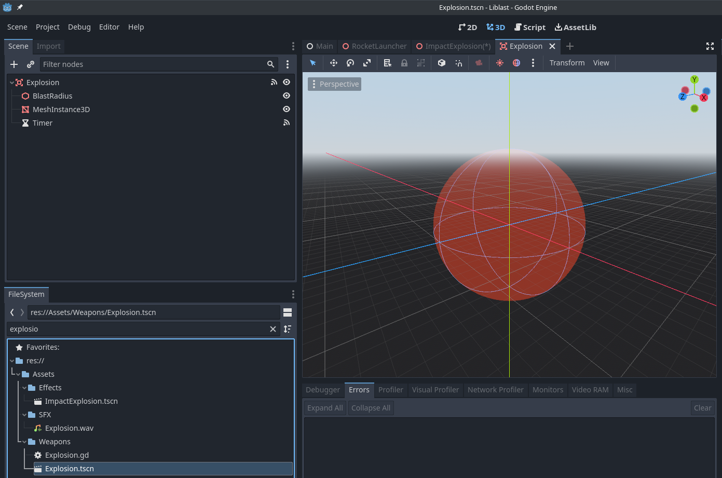Click the Expand All button in Errors panel
722x478 pixels.
click(x=324, y=407)
